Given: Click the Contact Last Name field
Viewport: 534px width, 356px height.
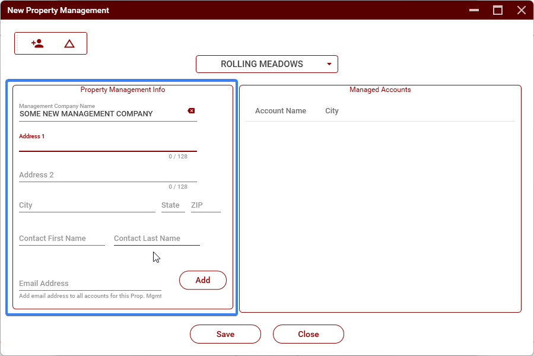Looking at the screenshot, I should coord(157,239).
